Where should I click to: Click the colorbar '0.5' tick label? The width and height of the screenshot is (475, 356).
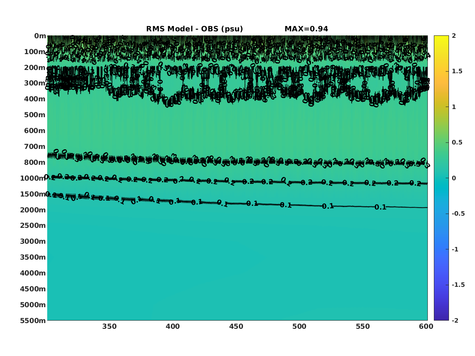point(457,142)
